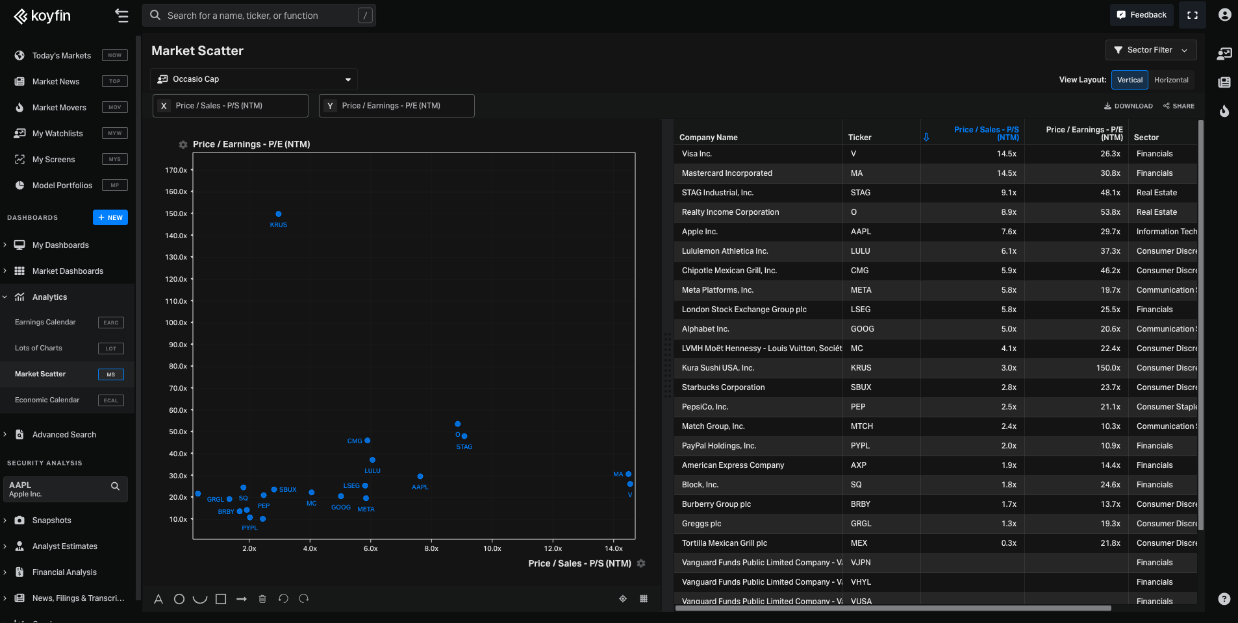This screenshot has width=1238, height=623.
Task: Collapse the sidebar with the menu icon
Action: point(121,16)
